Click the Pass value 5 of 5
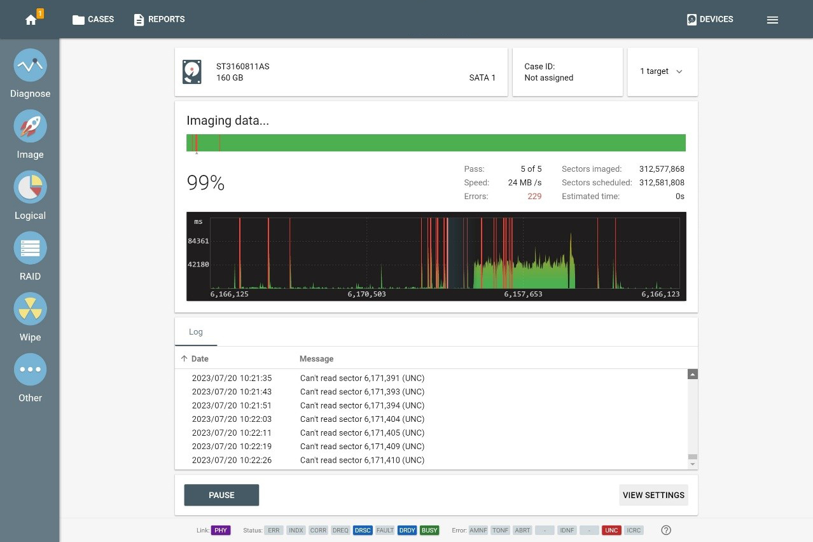This screenshot has height=542, width=813. coord(531,169)
